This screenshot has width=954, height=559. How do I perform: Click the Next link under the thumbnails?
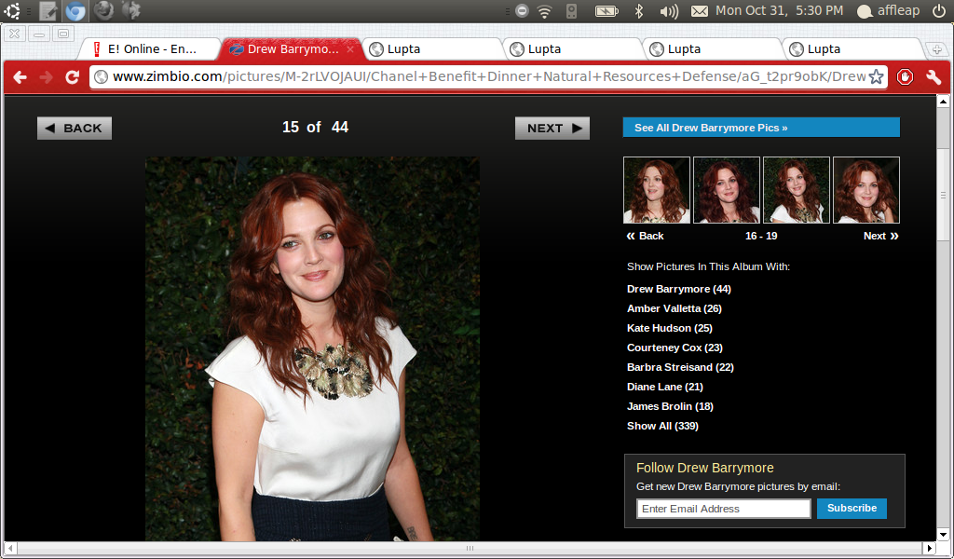(881, 236)
